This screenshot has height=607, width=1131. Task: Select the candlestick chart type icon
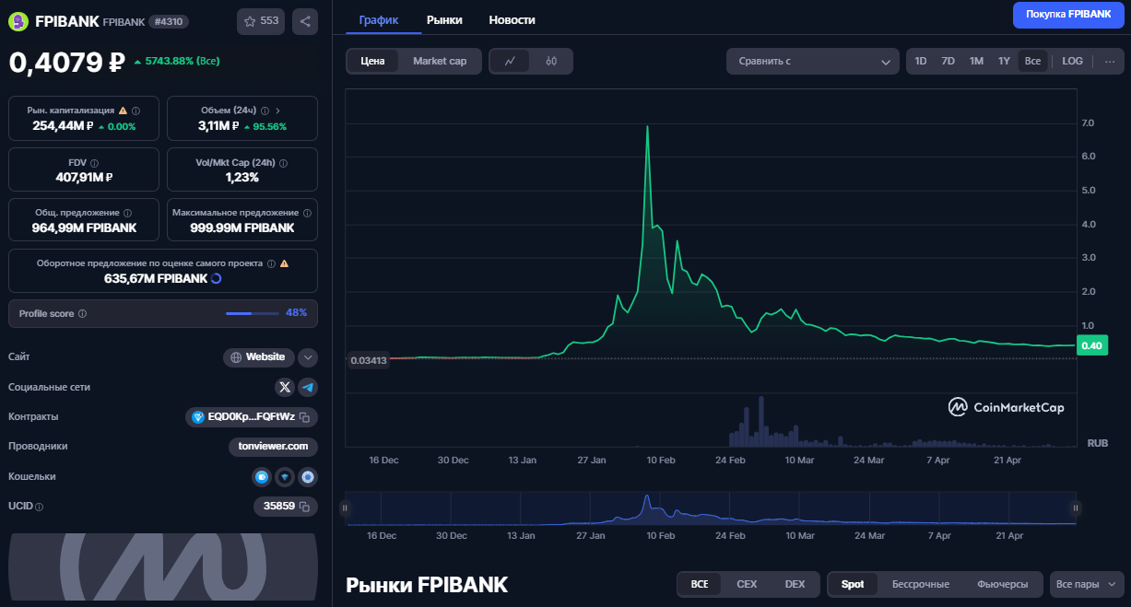click(551, 61)
